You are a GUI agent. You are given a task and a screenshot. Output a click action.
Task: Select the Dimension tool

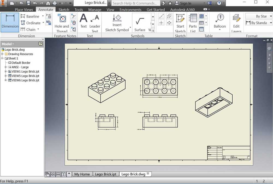(x=10, y=22)
